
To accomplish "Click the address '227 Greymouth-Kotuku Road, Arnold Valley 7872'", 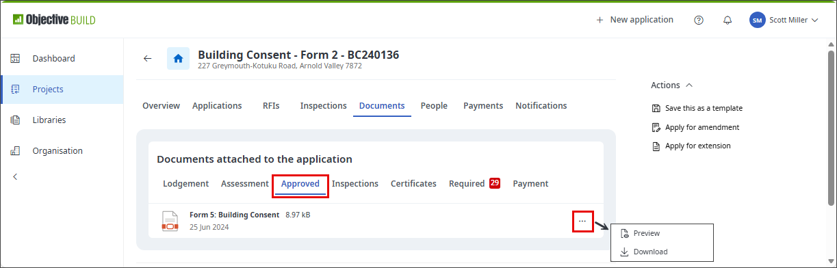I will click(x=280, y=66).
